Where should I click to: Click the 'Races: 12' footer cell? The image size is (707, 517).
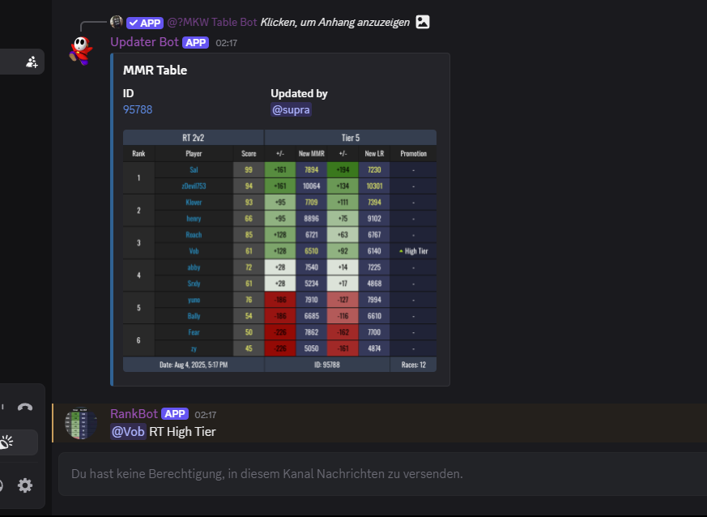point(414,365)
